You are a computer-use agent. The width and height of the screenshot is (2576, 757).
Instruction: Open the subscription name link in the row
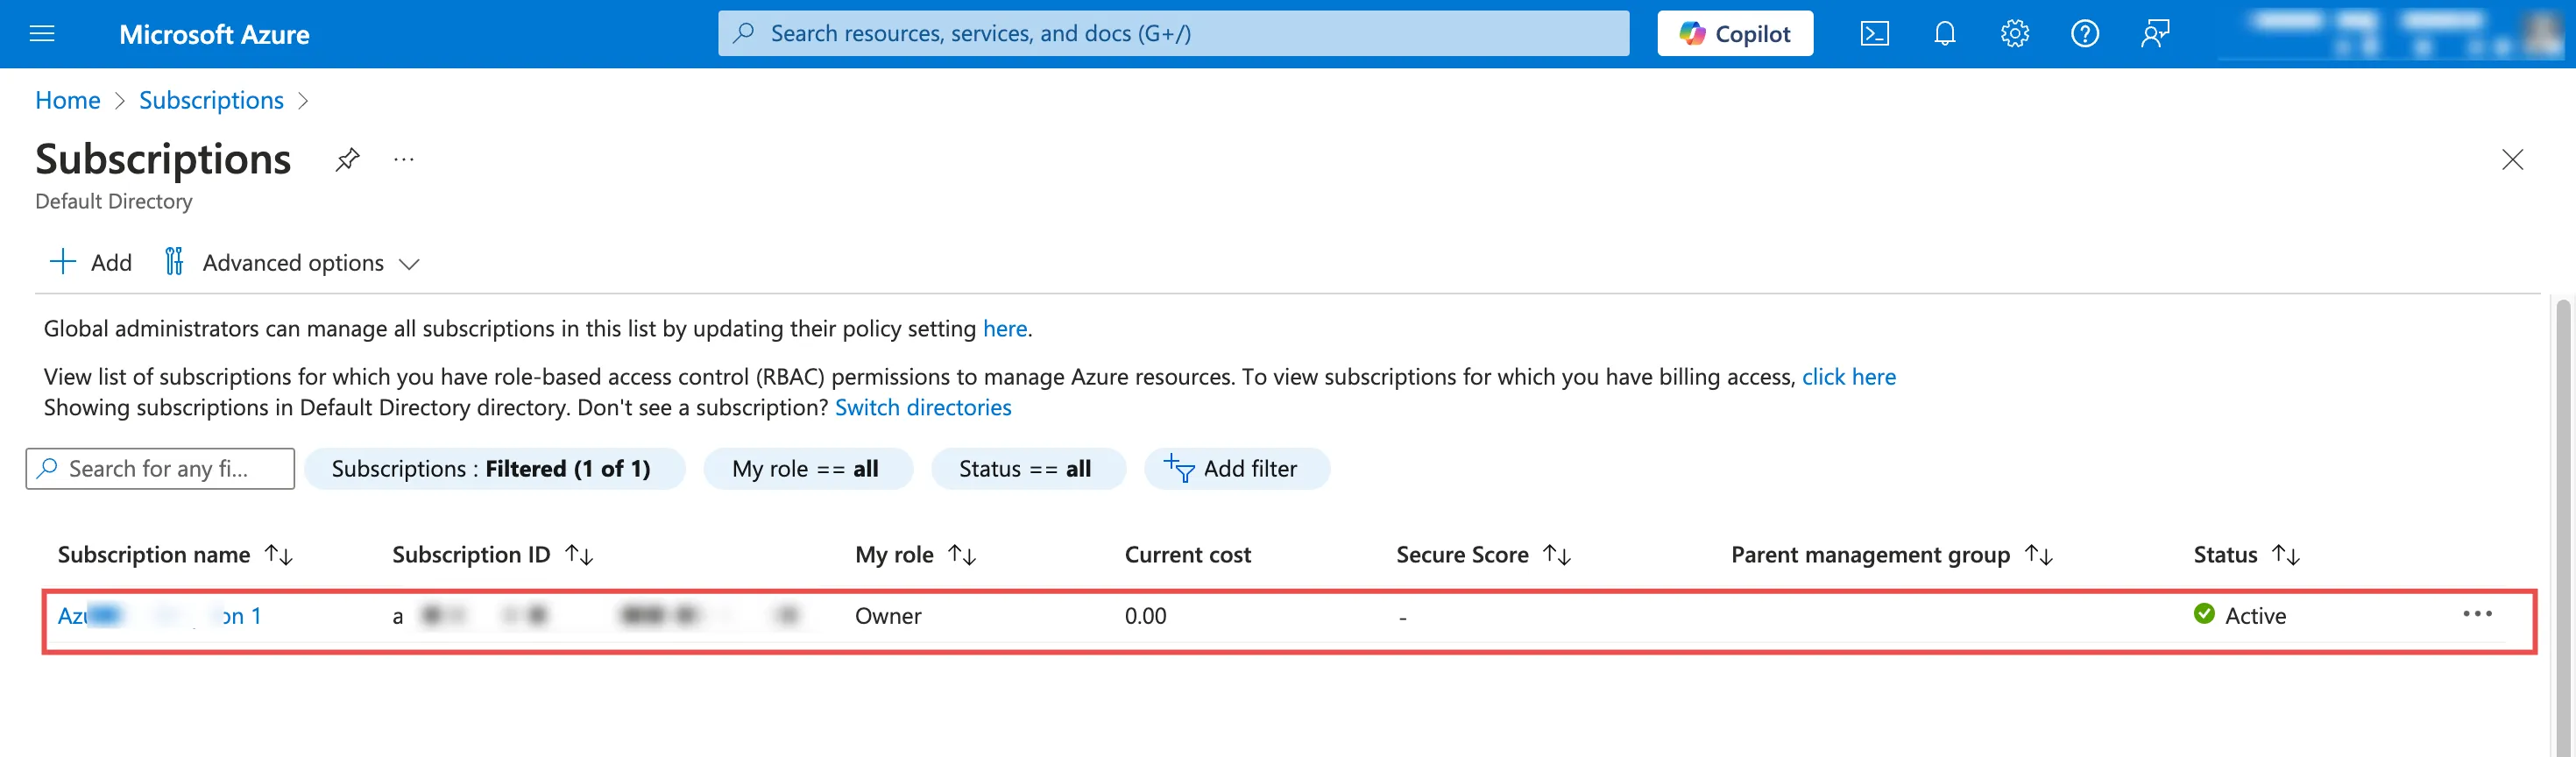click(x=159, y=615)
